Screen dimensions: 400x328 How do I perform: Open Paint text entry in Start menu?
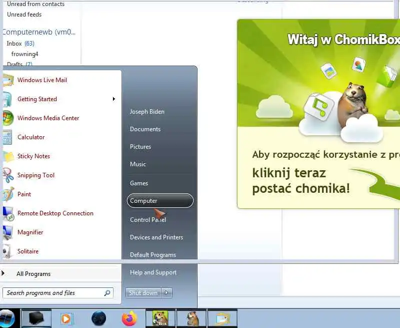click(x=24, y=194)
